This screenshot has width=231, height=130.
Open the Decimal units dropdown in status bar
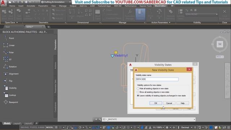point(187,127)
